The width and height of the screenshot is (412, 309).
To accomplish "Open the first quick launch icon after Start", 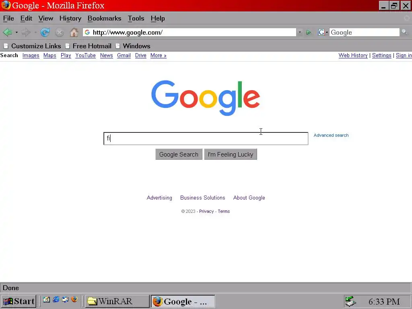I will click(47, 299).
